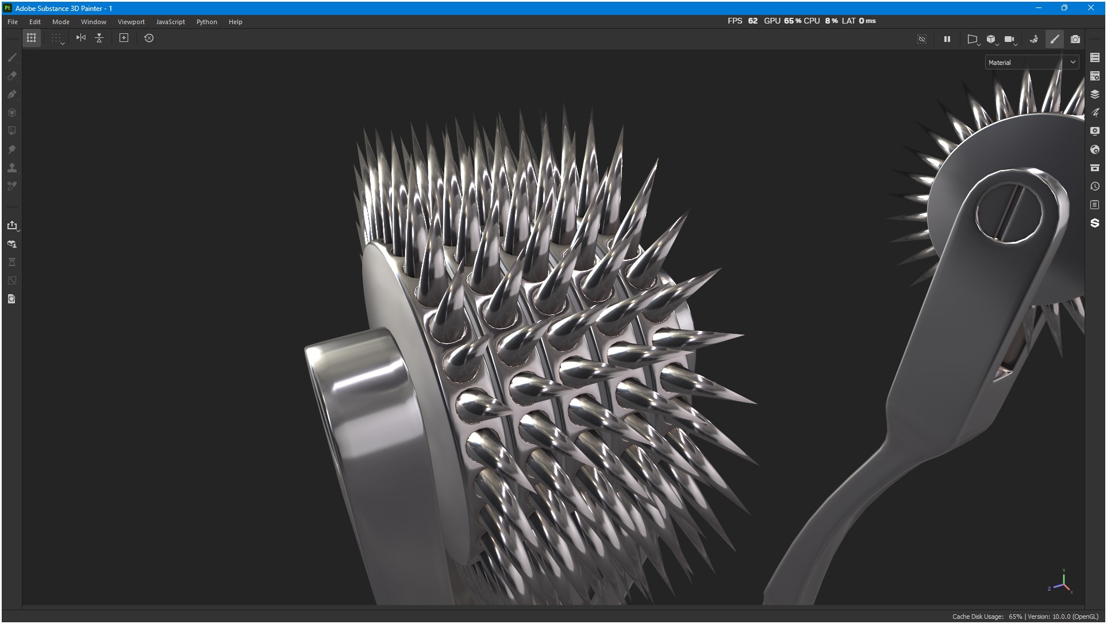Toggle the manipulator bounding-box tool

(32, 38)
